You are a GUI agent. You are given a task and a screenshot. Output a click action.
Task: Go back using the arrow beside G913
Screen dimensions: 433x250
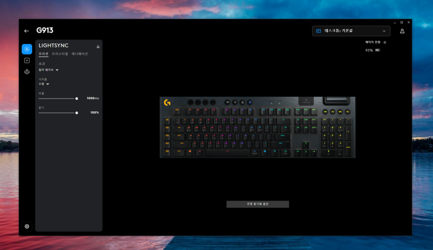click(x=26, y=31)
